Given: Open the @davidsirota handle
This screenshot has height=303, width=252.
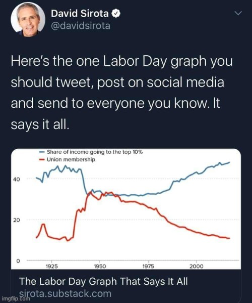Looking at the screenshot, I should click(x=81, y=26).
